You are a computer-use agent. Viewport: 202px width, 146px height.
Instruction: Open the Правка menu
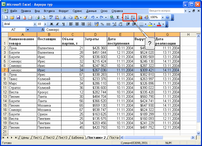[x=26, y=11]
